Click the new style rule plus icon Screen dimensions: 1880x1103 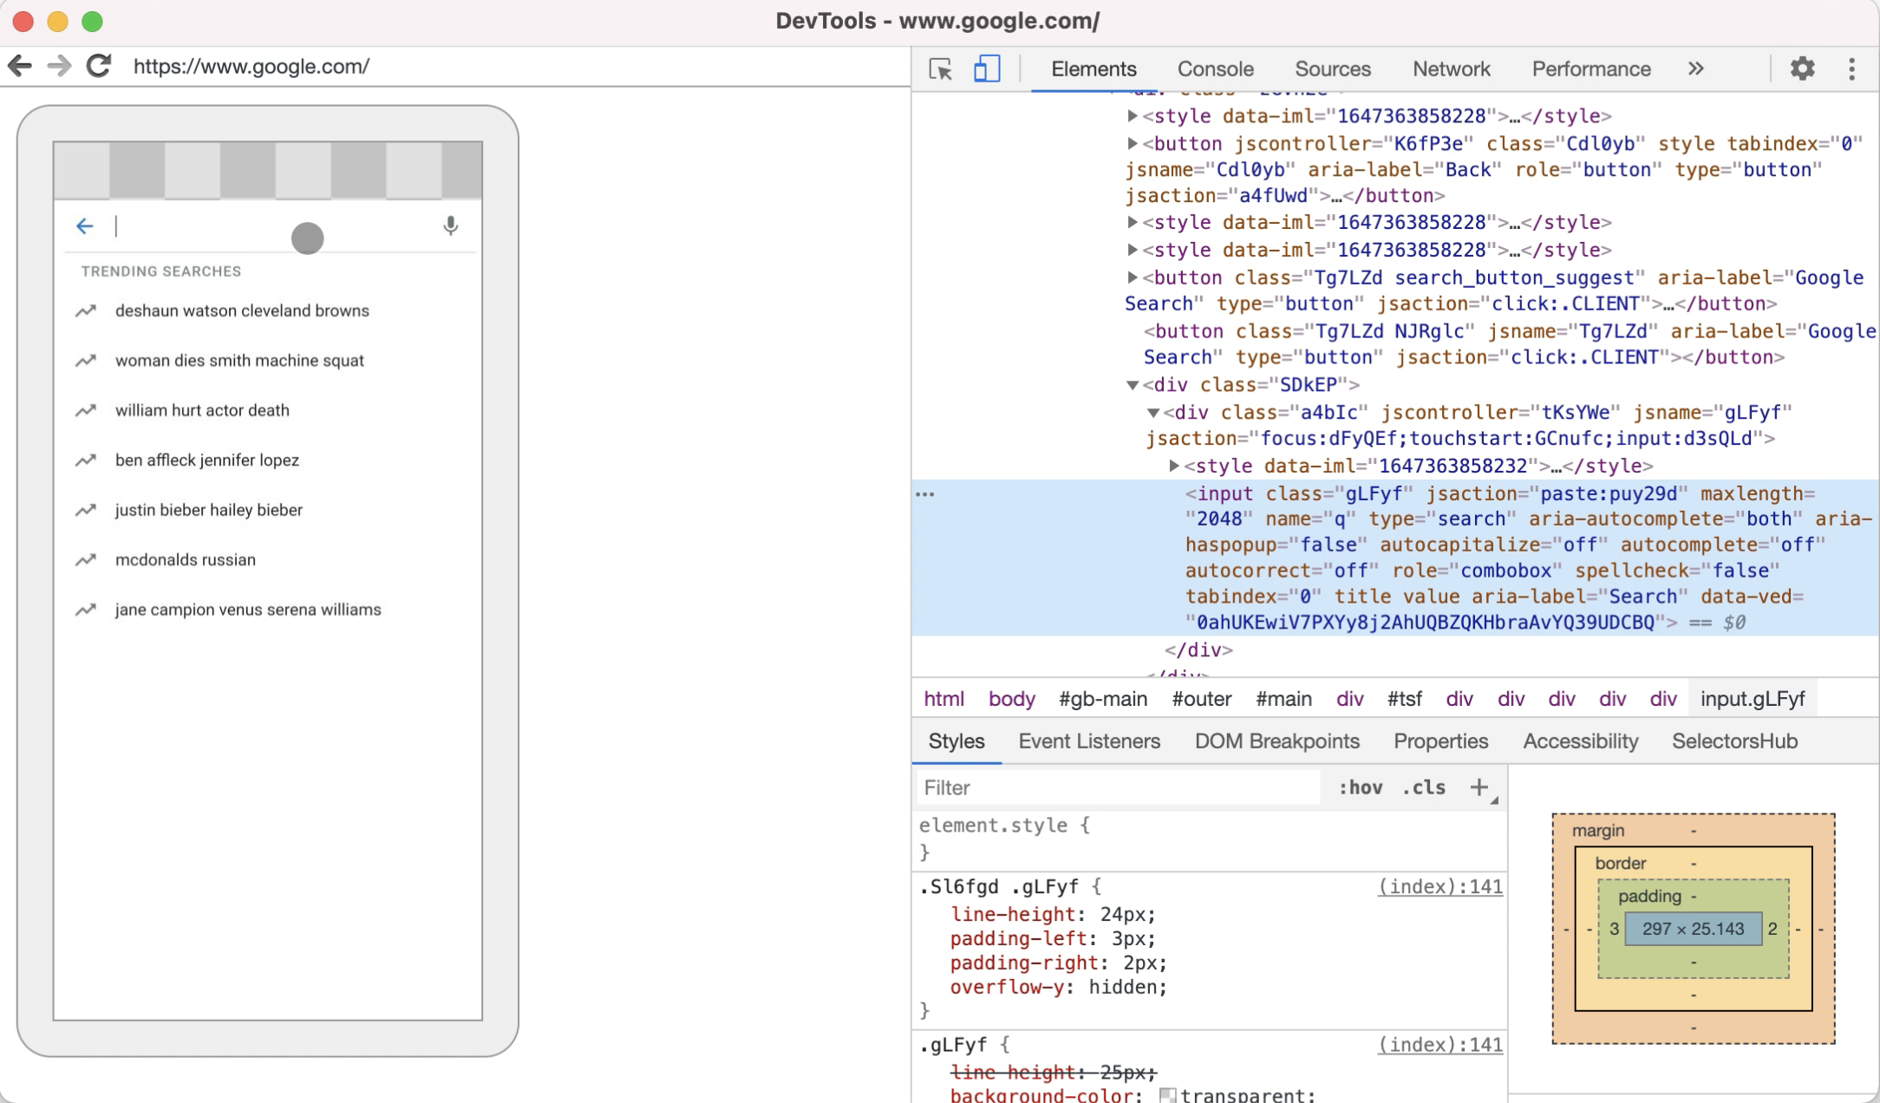point(1479,787)
